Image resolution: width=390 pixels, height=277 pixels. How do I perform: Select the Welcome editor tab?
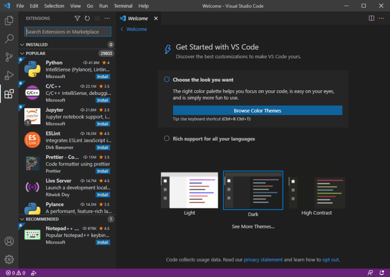coord(139,18)
